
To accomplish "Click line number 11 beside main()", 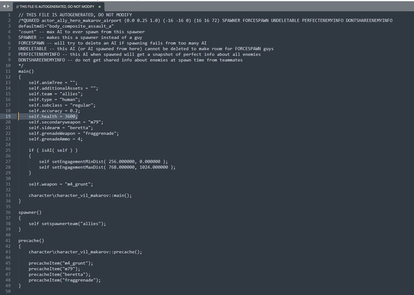I will [x=8, y=71].
